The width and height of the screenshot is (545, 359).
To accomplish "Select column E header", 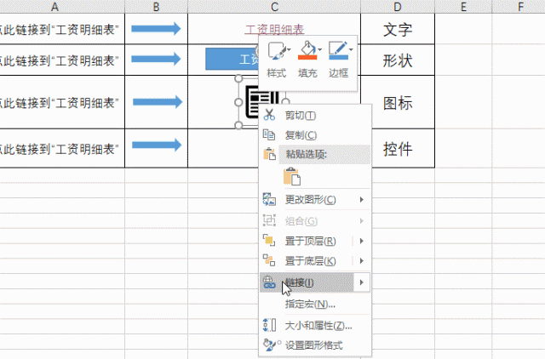I will coord(463,7).
